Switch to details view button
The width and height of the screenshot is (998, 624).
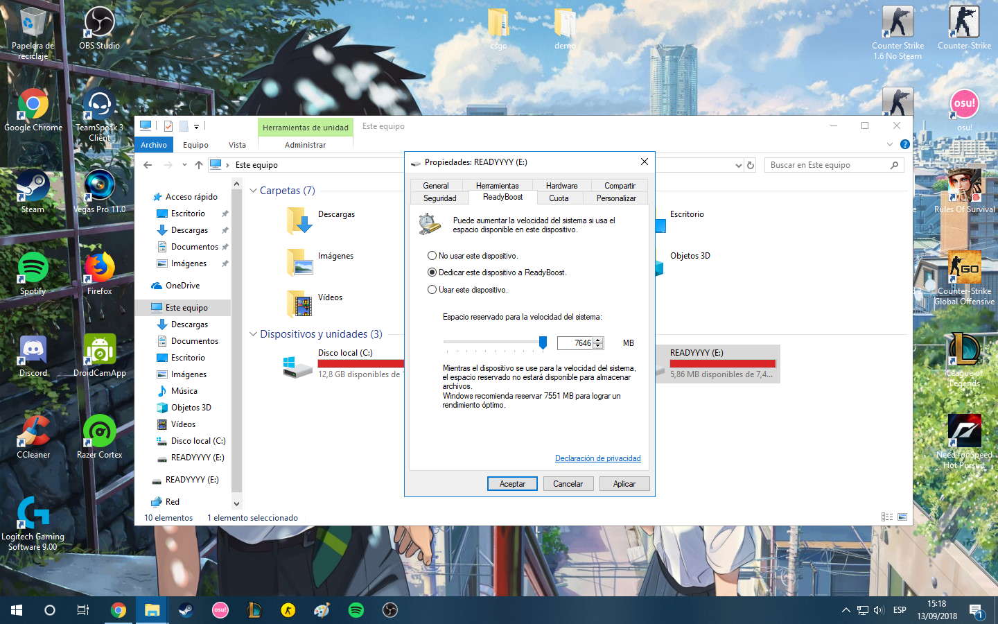[x=887, y=517]
